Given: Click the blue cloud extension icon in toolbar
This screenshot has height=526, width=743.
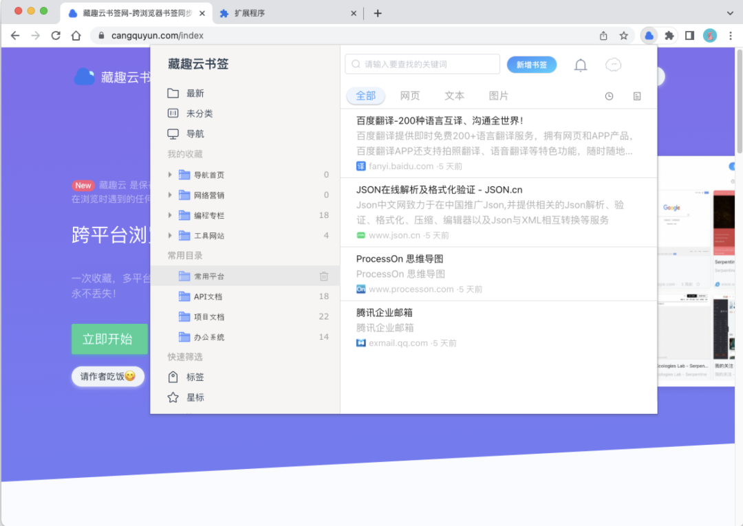Looking at the screenshot, I should tap(647, 35).
